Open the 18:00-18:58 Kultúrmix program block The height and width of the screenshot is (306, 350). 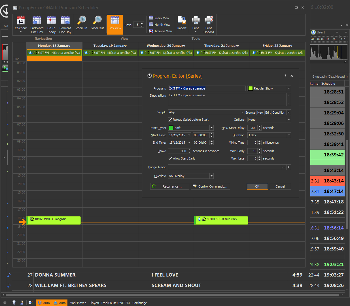coord(221,220)
